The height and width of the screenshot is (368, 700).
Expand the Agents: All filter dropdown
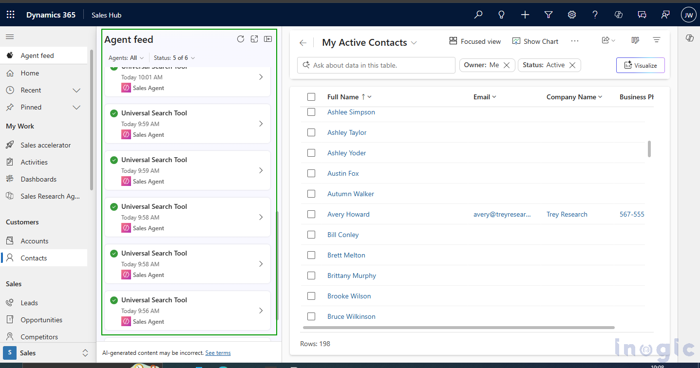126,57
